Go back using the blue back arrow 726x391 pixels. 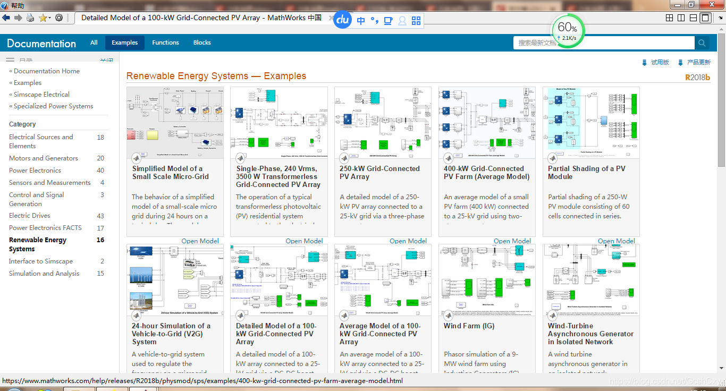pyautogui.click(x=6, y=18)
